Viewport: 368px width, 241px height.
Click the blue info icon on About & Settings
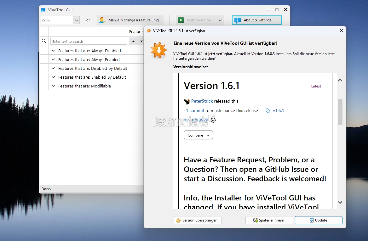click(238, 20)
